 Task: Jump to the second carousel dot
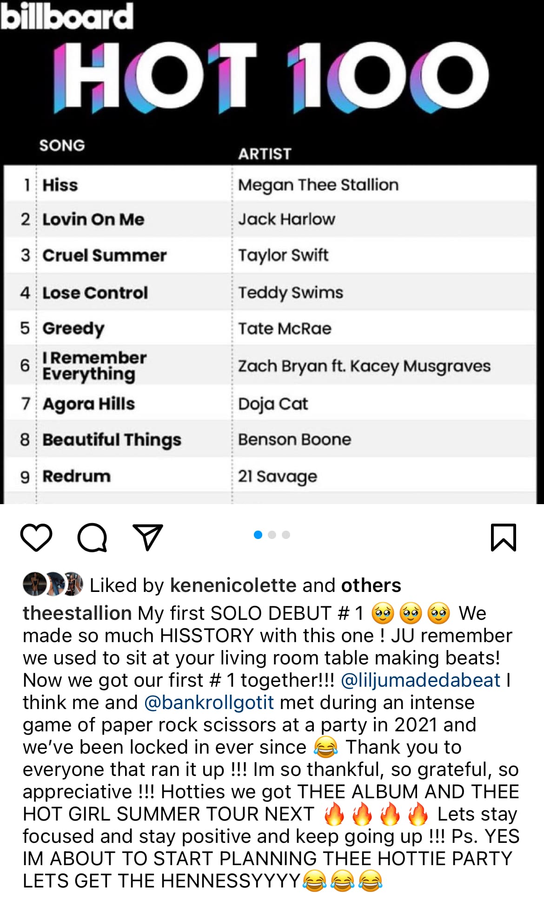(x=272, y=535)
